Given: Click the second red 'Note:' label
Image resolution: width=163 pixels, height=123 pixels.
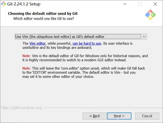Looking at the screenshot, I should pos(26,68).
